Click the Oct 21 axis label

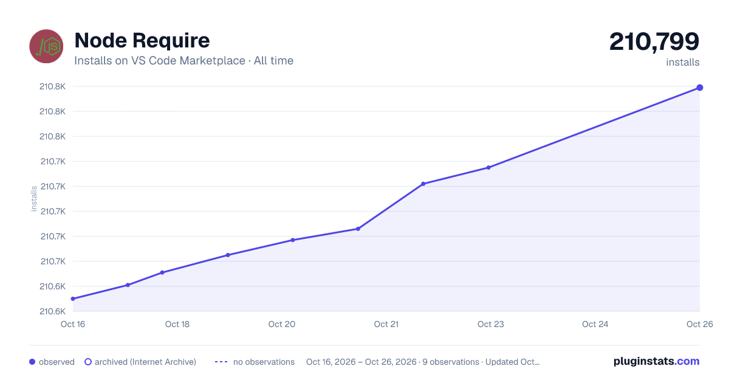point(386,324)
